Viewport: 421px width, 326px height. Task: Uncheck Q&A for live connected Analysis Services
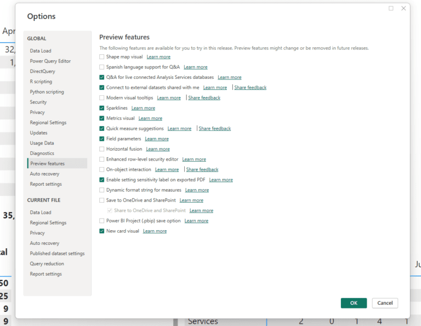102,77
